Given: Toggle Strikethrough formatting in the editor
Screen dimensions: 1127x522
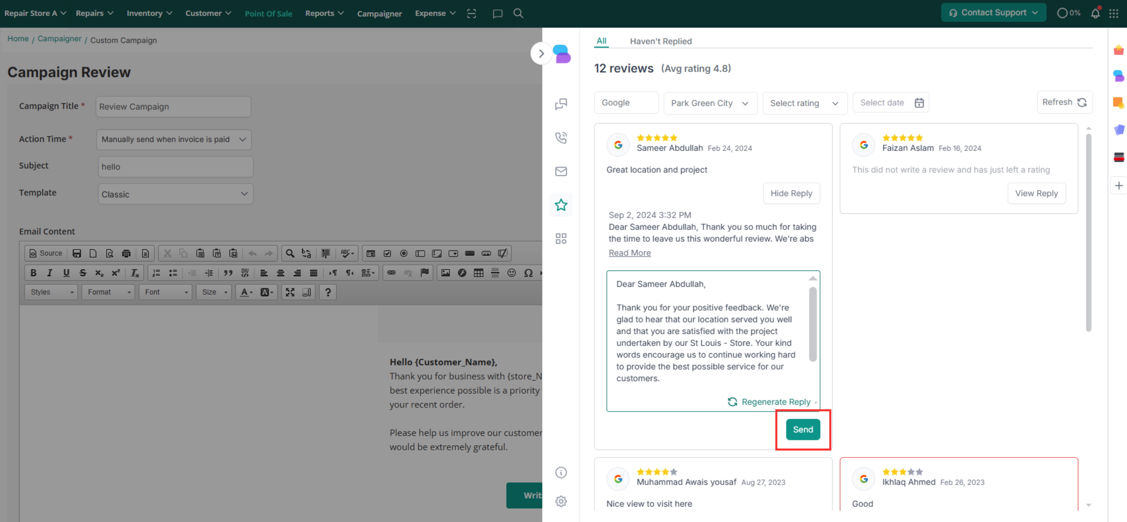Looking at the screenshot, I should (83, 273).
